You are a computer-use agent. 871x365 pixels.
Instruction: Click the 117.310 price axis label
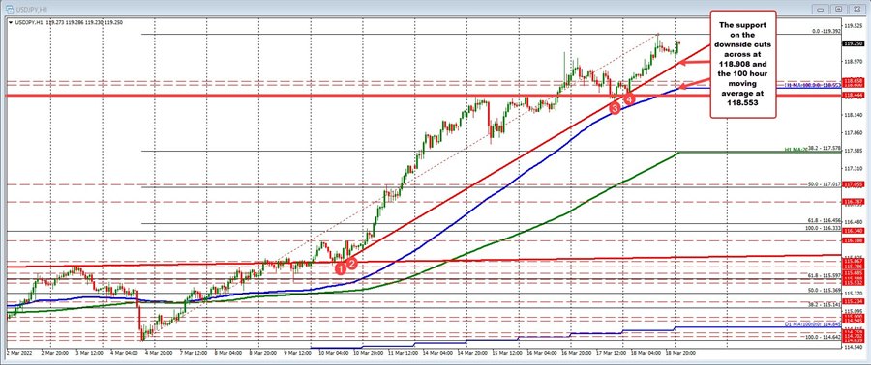[854, 168]
